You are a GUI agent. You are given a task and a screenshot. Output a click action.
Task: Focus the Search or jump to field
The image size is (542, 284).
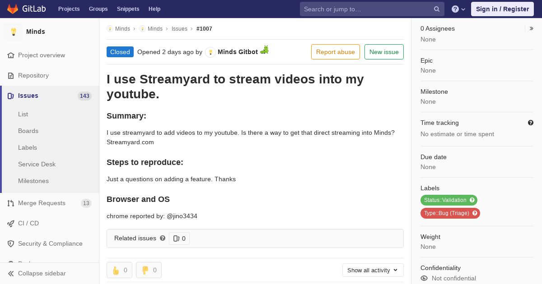372,9
